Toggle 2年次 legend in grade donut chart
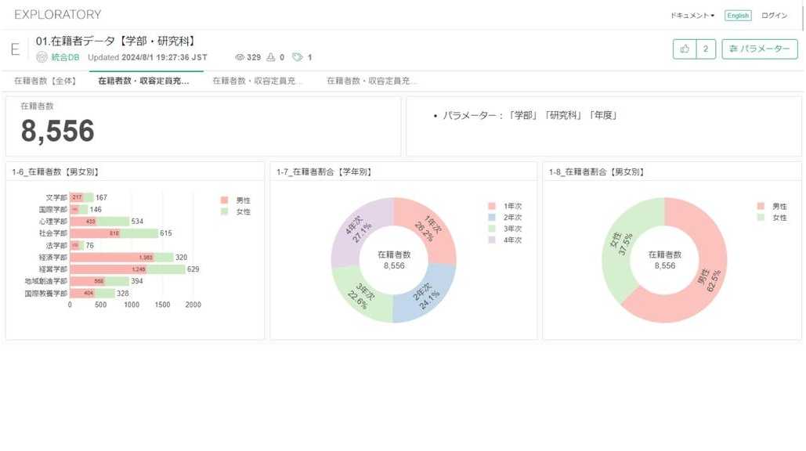Screen dimensions: 806x451 pyautogui.click(x=491, y=218)
